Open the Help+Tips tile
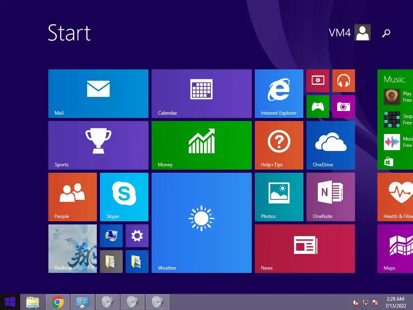The image size is (413, 310). coord(279,145)
